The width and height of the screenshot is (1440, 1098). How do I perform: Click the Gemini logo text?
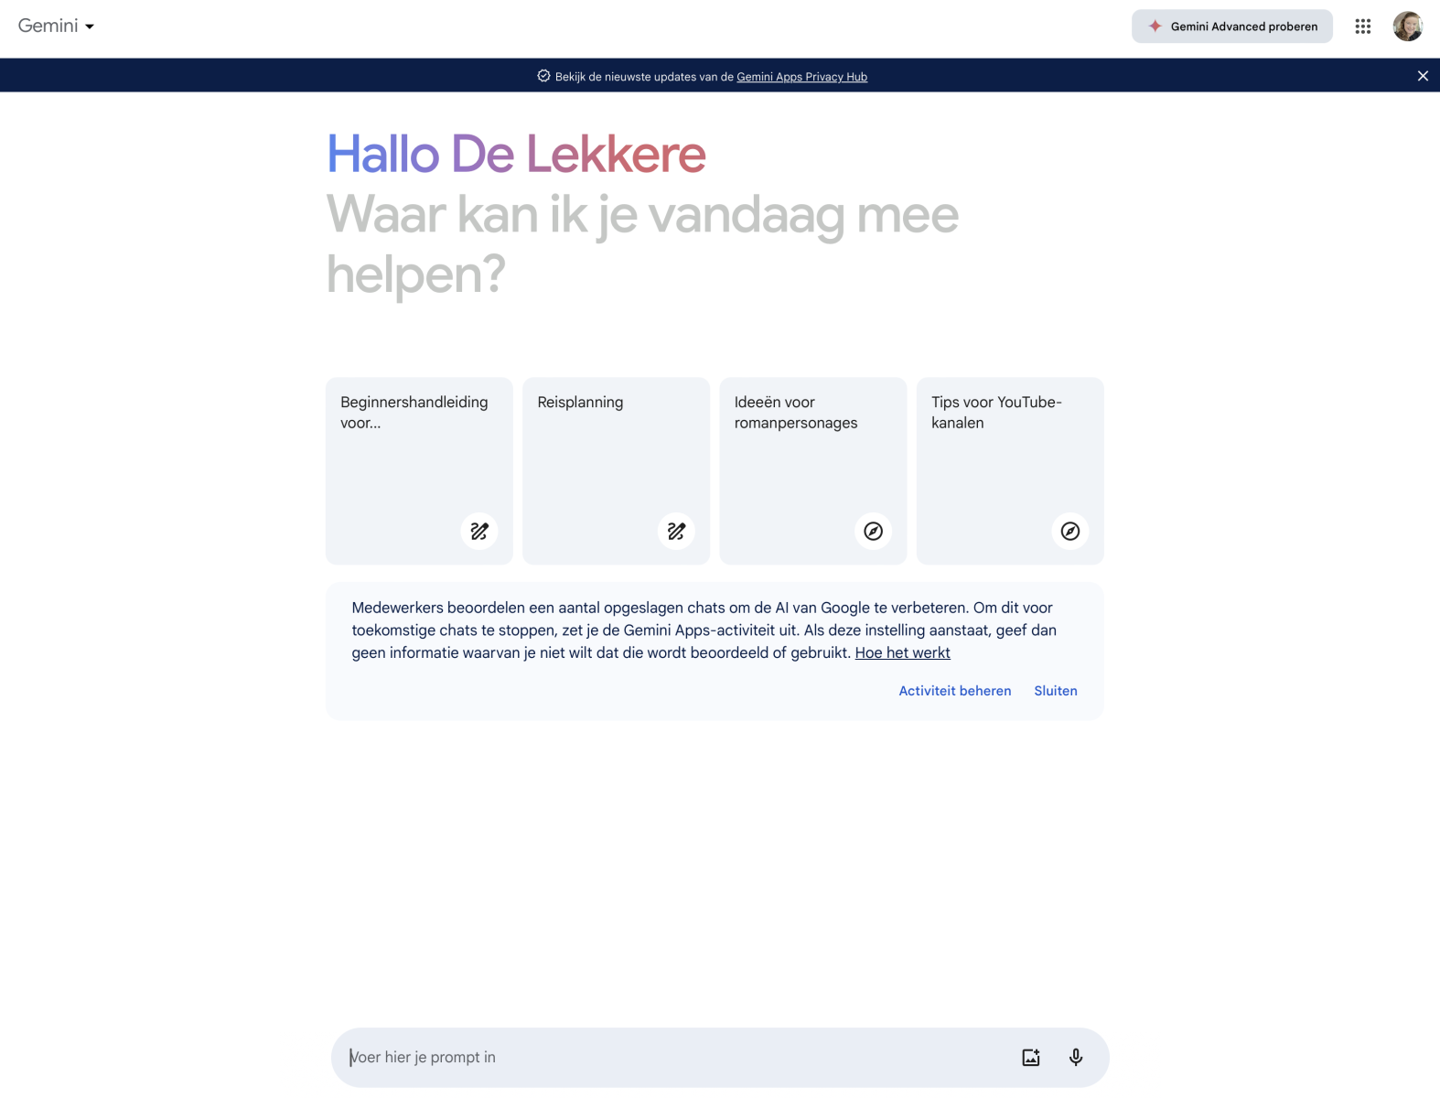pos(48,26)
